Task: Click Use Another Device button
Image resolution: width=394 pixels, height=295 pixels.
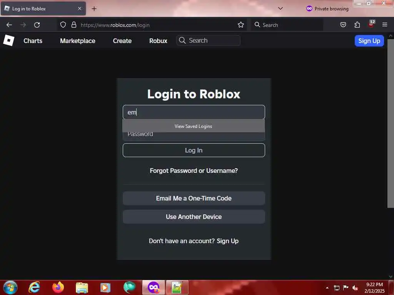Action: tap(194, 217)
